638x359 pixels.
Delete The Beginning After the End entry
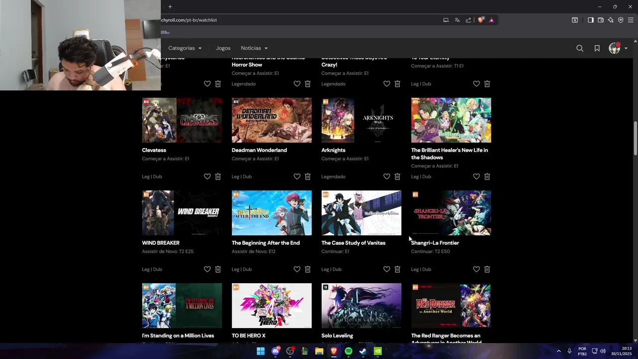pos(308,269)
